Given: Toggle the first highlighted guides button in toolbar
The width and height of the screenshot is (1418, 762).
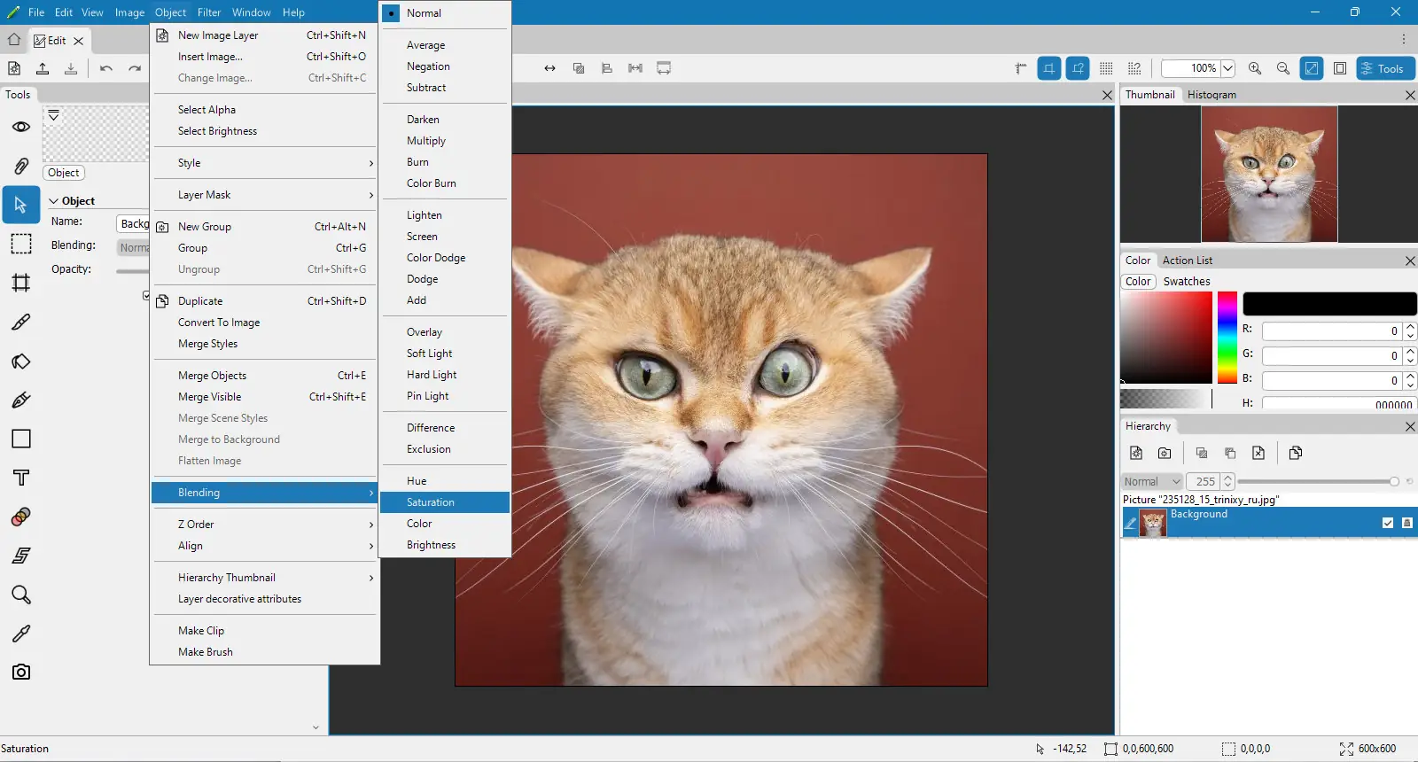Looking at the screenshot, I should coord(1049,68).
